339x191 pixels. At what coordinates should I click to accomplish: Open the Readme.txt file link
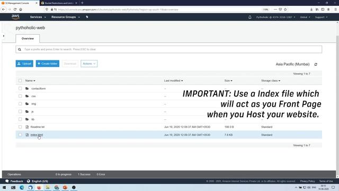(x=38, y=127)
